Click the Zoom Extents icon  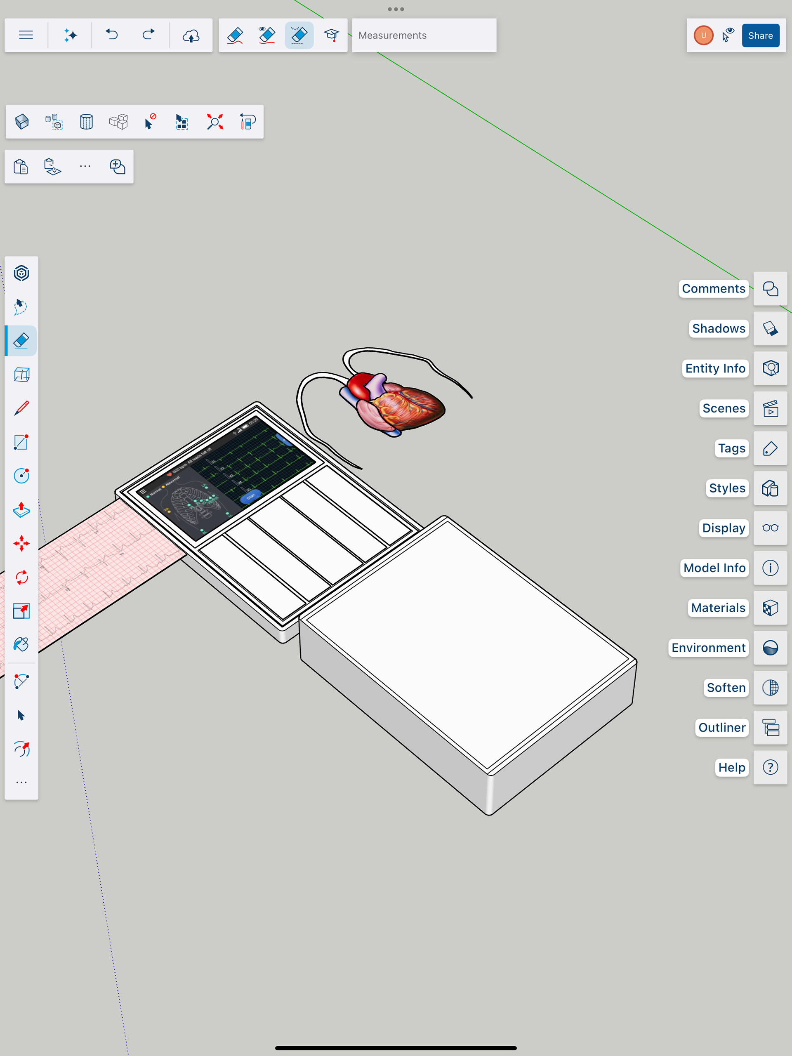tap(215, 122)
